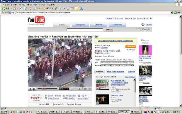Expand description with the (more) link

point(108,53)
